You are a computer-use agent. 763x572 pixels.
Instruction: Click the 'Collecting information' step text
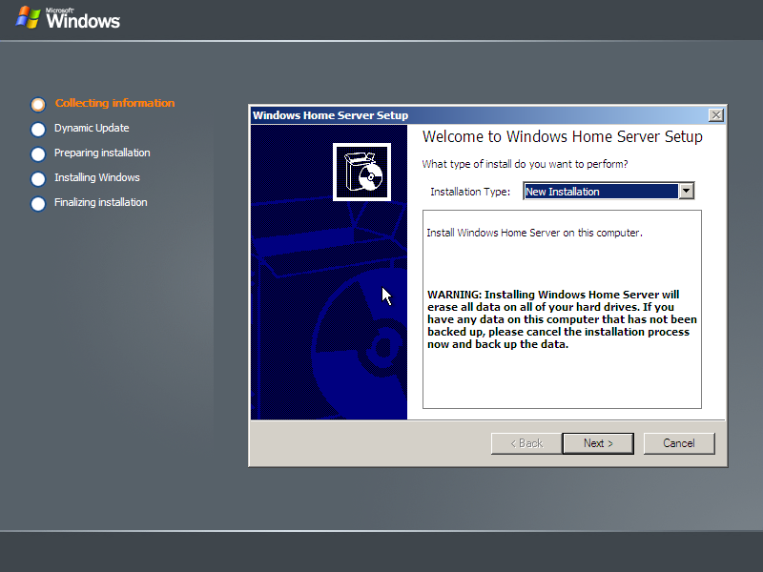[x=114, y=103]
